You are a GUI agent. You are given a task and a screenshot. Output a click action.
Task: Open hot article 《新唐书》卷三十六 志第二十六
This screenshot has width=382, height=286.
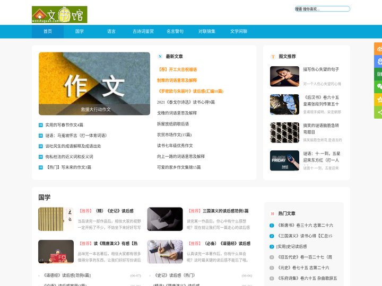pos(306,226)
